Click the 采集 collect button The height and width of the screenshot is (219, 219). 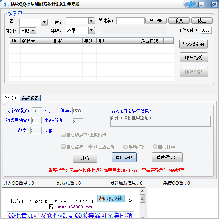pyautogui.click(x=179, y=21)
